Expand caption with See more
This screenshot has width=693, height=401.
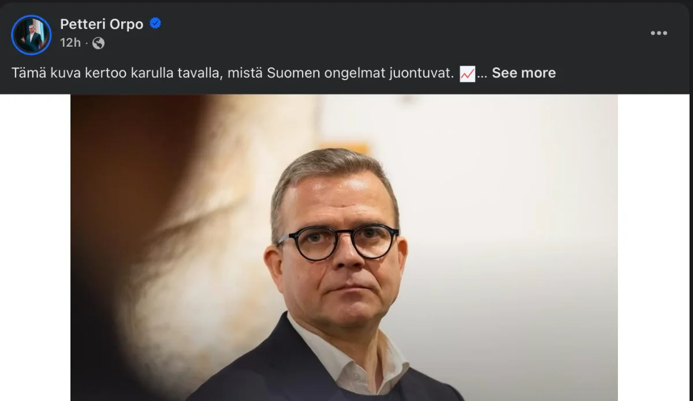tap(523, 73)
